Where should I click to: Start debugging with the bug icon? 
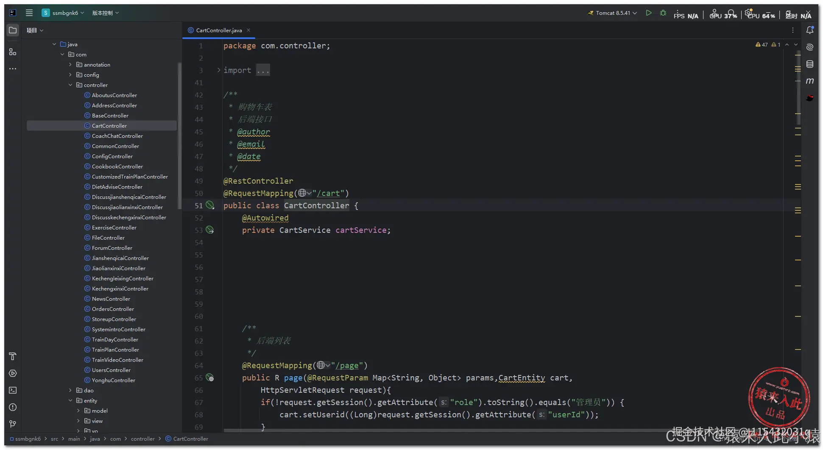point(663,13)
